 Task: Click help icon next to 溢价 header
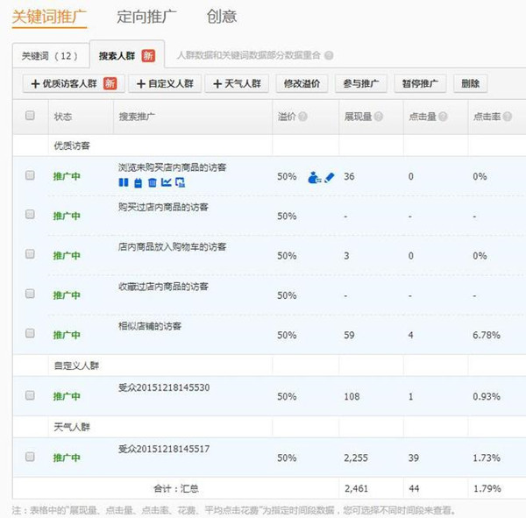(303, 117)
